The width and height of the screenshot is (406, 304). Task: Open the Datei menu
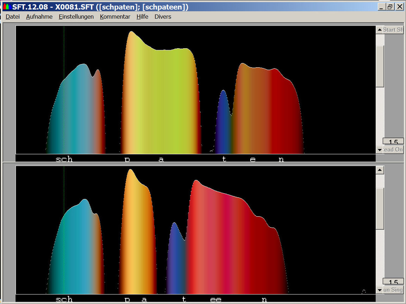(13, 17)
